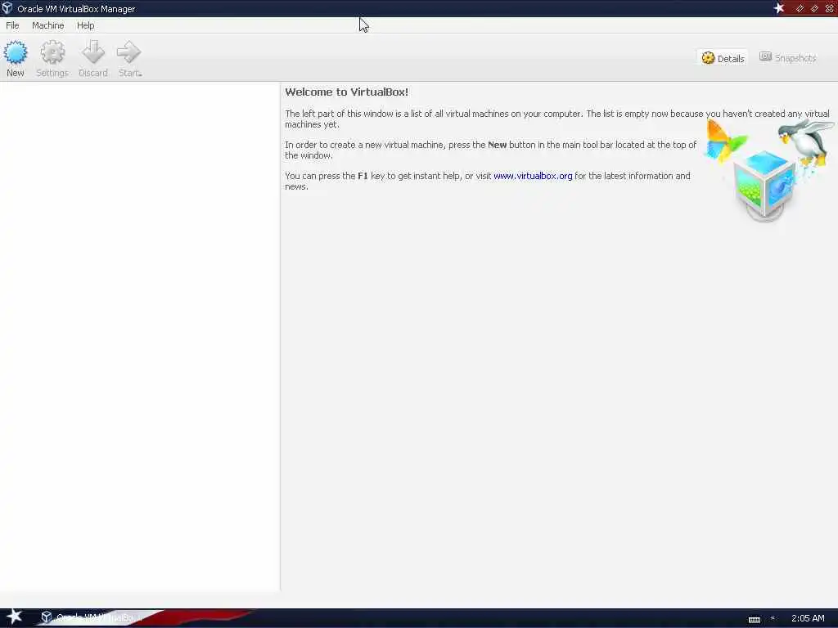Click the star icon in the title bar
838x628 pixels.
(779, 8)
